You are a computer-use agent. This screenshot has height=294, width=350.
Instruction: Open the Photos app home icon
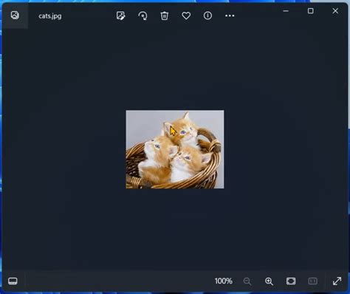pyautogui.click(x=15, y=16)
